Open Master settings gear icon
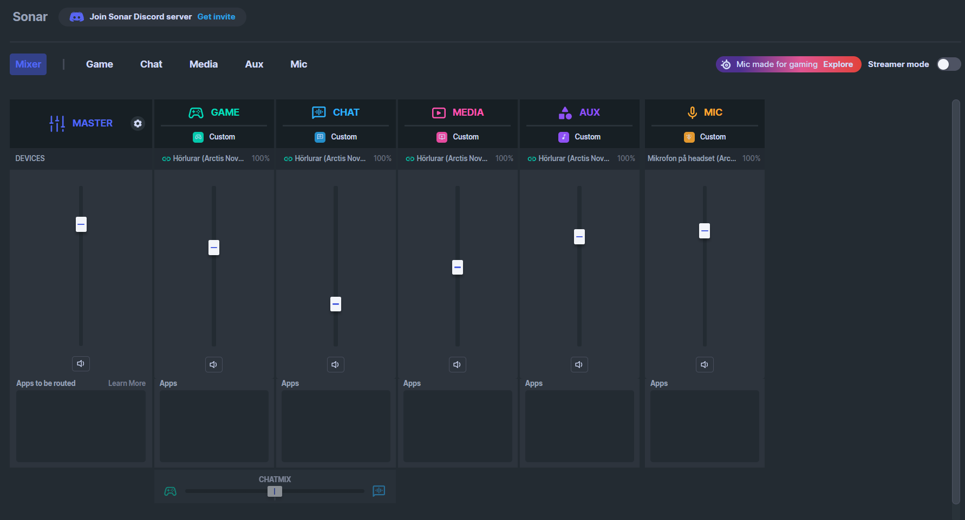The height and width of the screenshot is (520, 965). point(138,124)
